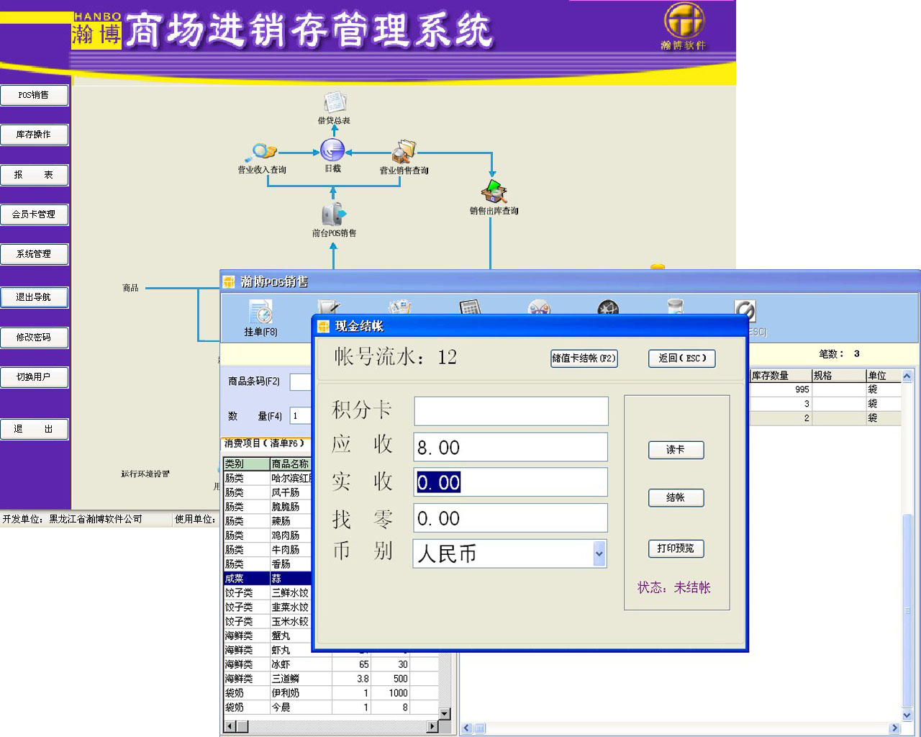Click right pane vertical scroll down arrow
Image resolution: width=921 pixels, height=737 pixels.
click(907, 715)
